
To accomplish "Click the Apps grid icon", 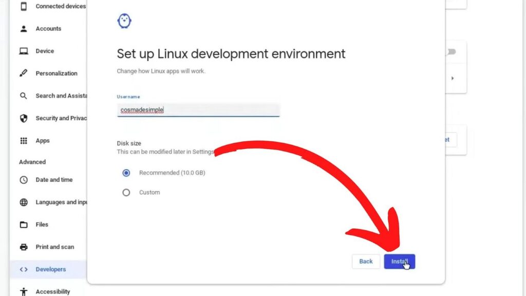I will click(24, 141).
